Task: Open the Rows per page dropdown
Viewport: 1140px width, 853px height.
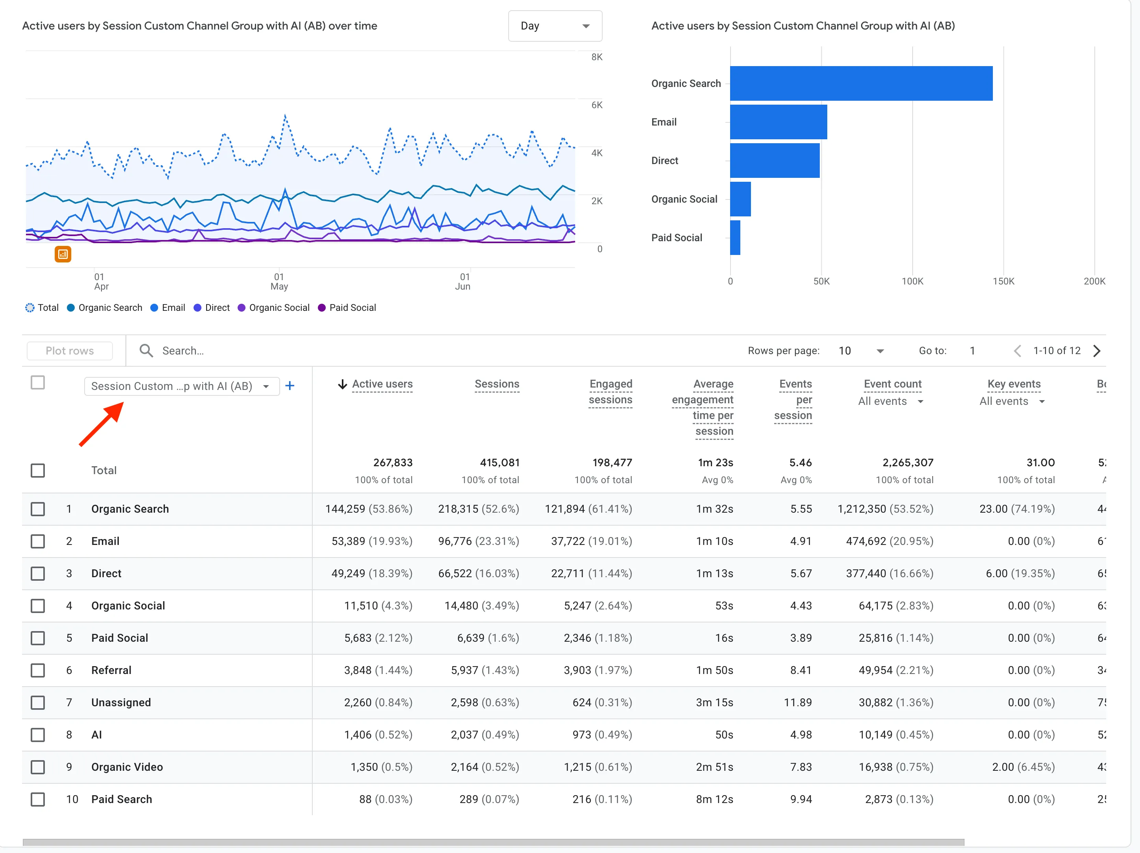Action: click(861, 351)
